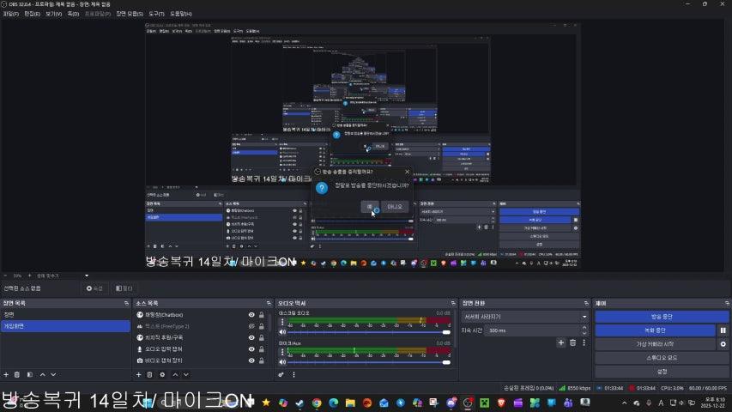732x412 pixels.
Task: Move the selected scene down
Action: (x=53, y=374)
